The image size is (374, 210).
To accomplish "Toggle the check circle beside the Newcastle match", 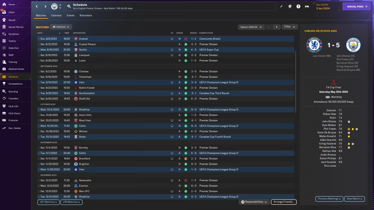I will [39, 180].
